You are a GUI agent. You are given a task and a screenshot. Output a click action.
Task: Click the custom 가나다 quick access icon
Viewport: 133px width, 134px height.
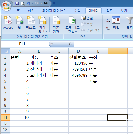click(x=46, y=4)
